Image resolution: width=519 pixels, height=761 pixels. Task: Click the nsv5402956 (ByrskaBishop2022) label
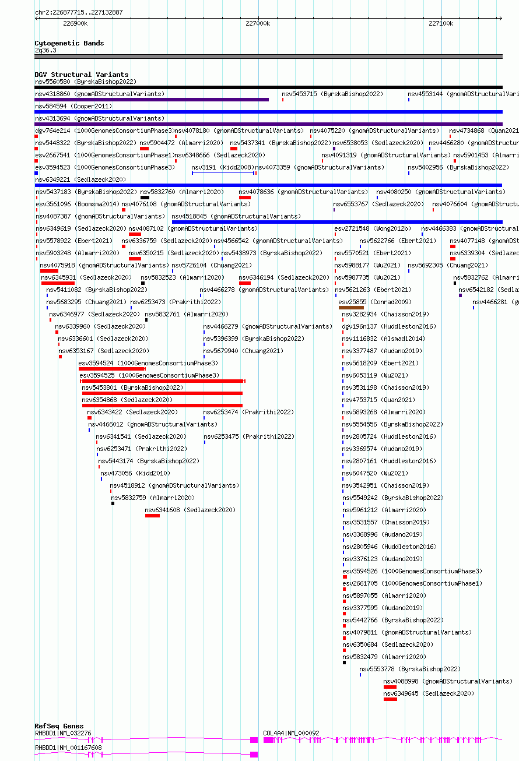[458, 168]
